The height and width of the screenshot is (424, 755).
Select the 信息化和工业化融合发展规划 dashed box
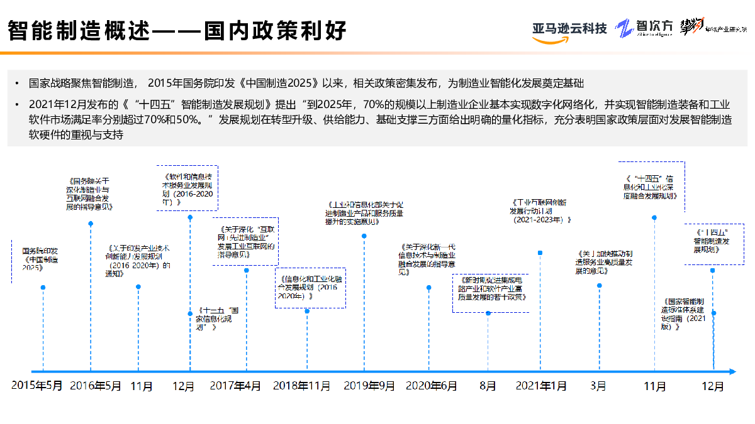point(310,288)
